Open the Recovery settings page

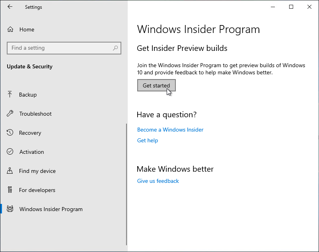click(30, 133)
